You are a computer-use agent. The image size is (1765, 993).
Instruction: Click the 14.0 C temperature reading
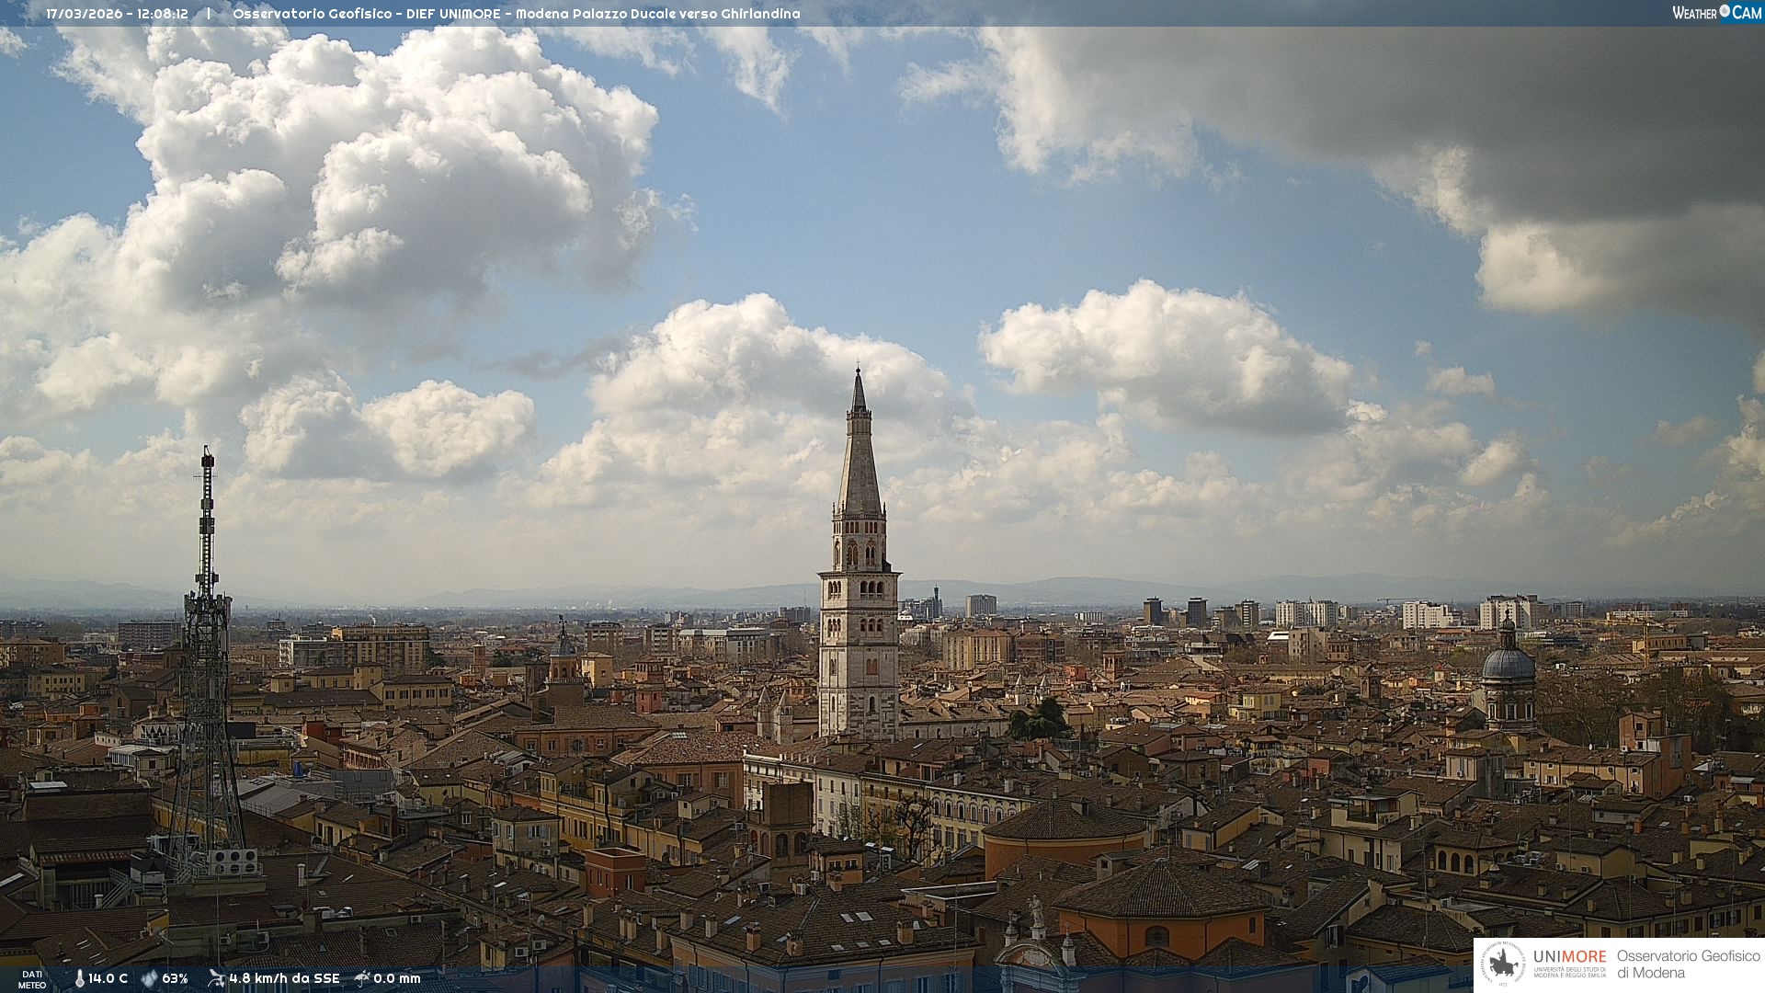click(x=108, y=979)
